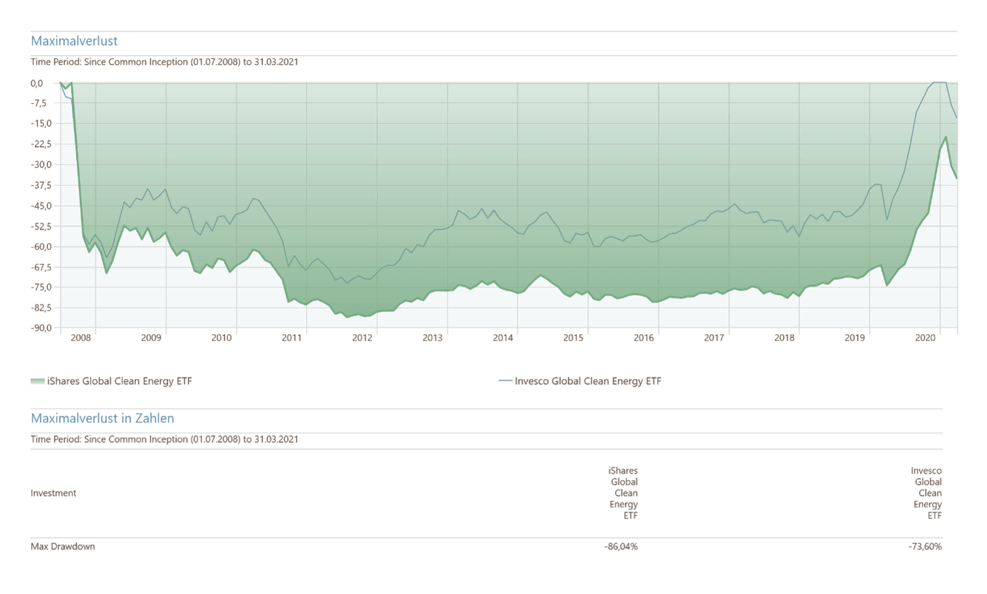Click the 2016 x-axis label

tap(644, 338)
